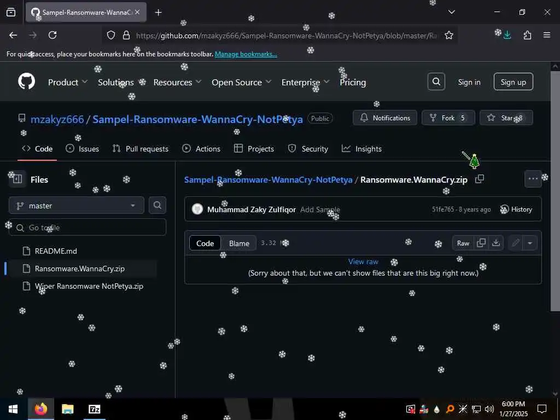Open the Windows notification center icon

542,409
